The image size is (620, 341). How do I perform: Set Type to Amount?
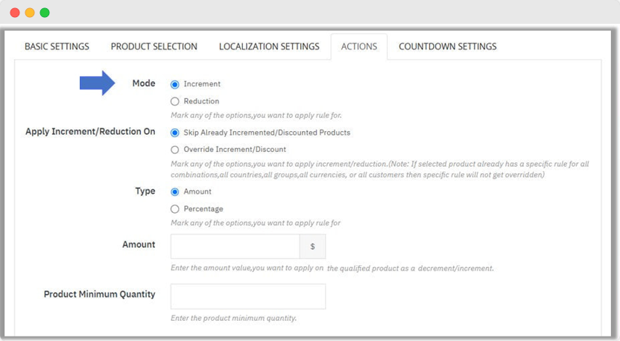pos(175,192)
